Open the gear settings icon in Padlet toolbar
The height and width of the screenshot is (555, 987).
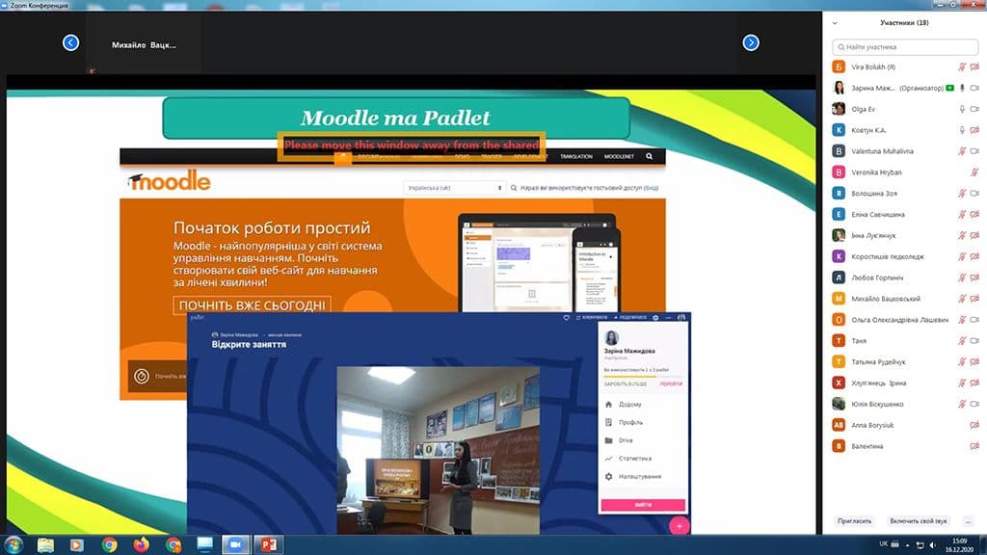coord(655,318)
